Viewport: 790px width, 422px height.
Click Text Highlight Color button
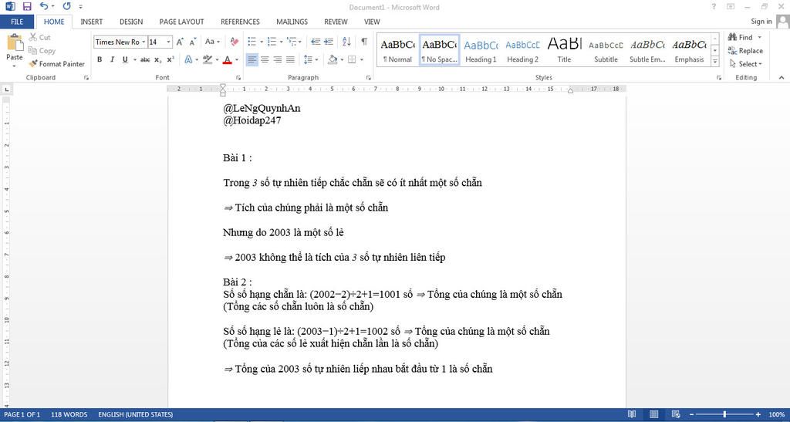tap(207, 59)
